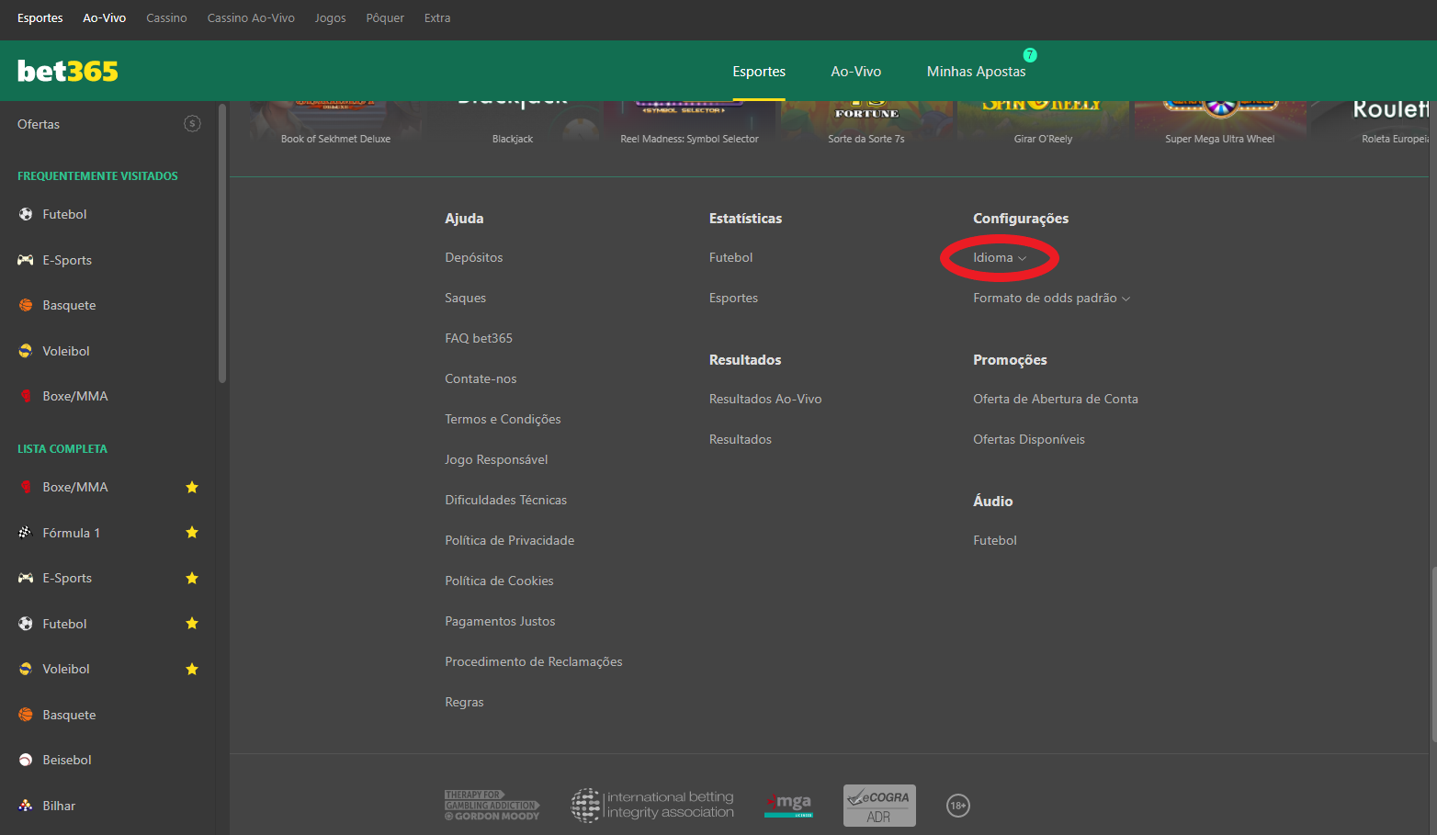Open the Regras link
This screenshot has width=1437, height=835.
(x=464, y=702)
